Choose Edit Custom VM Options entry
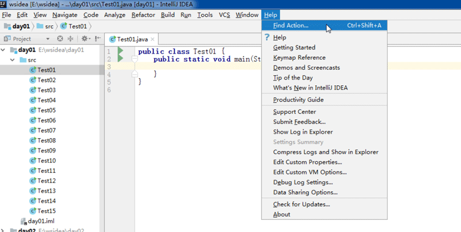461x232 pixels. click(x=324, y=172)
